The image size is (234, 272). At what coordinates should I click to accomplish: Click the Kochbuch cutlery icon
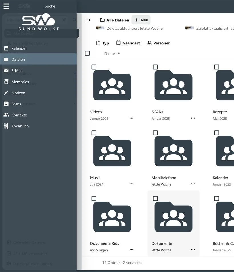coord(6,126)
